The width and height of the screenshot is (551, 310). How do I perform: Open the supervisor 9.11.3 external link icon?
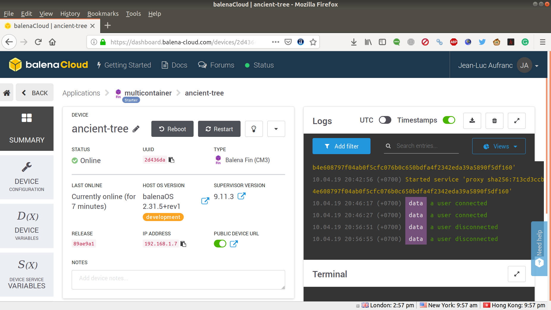241,196
